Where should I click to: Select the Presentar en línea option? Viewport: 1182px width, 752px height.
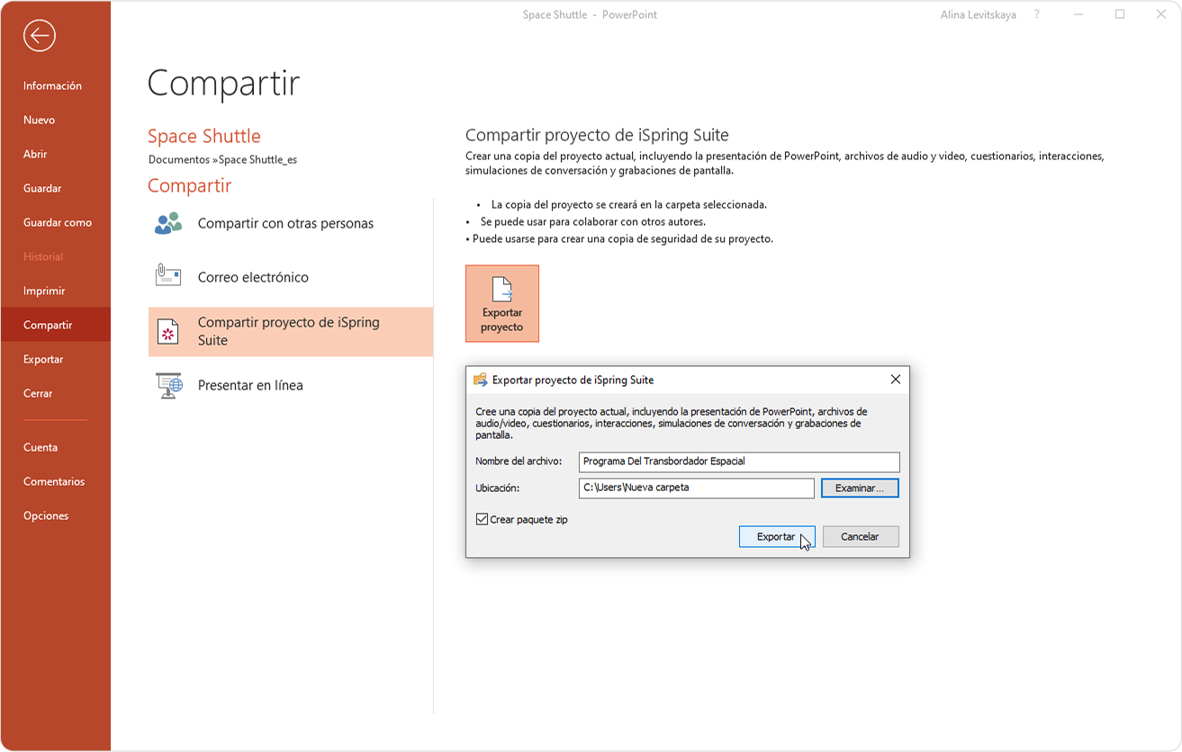pos(291,385)
